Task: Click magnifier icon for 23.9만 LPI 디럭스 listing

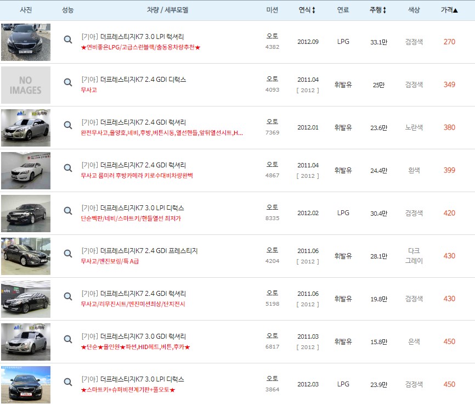Action: [x=68, y=382]
